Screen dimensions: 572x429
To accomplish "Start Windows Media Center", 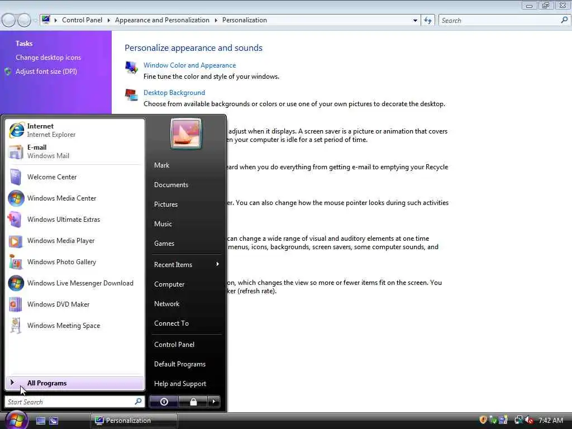I will [75, 198].
